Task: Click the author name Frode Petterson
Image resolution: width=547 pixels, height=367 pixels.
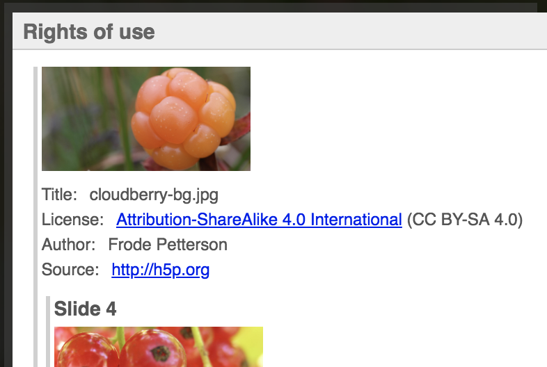Action: click(168, 245)
